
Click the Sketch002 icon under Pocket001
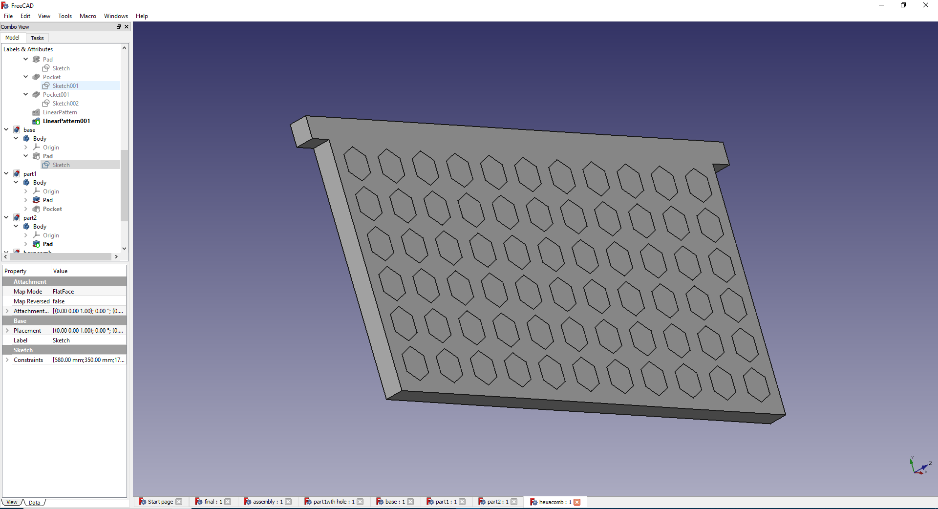[46, 103]
